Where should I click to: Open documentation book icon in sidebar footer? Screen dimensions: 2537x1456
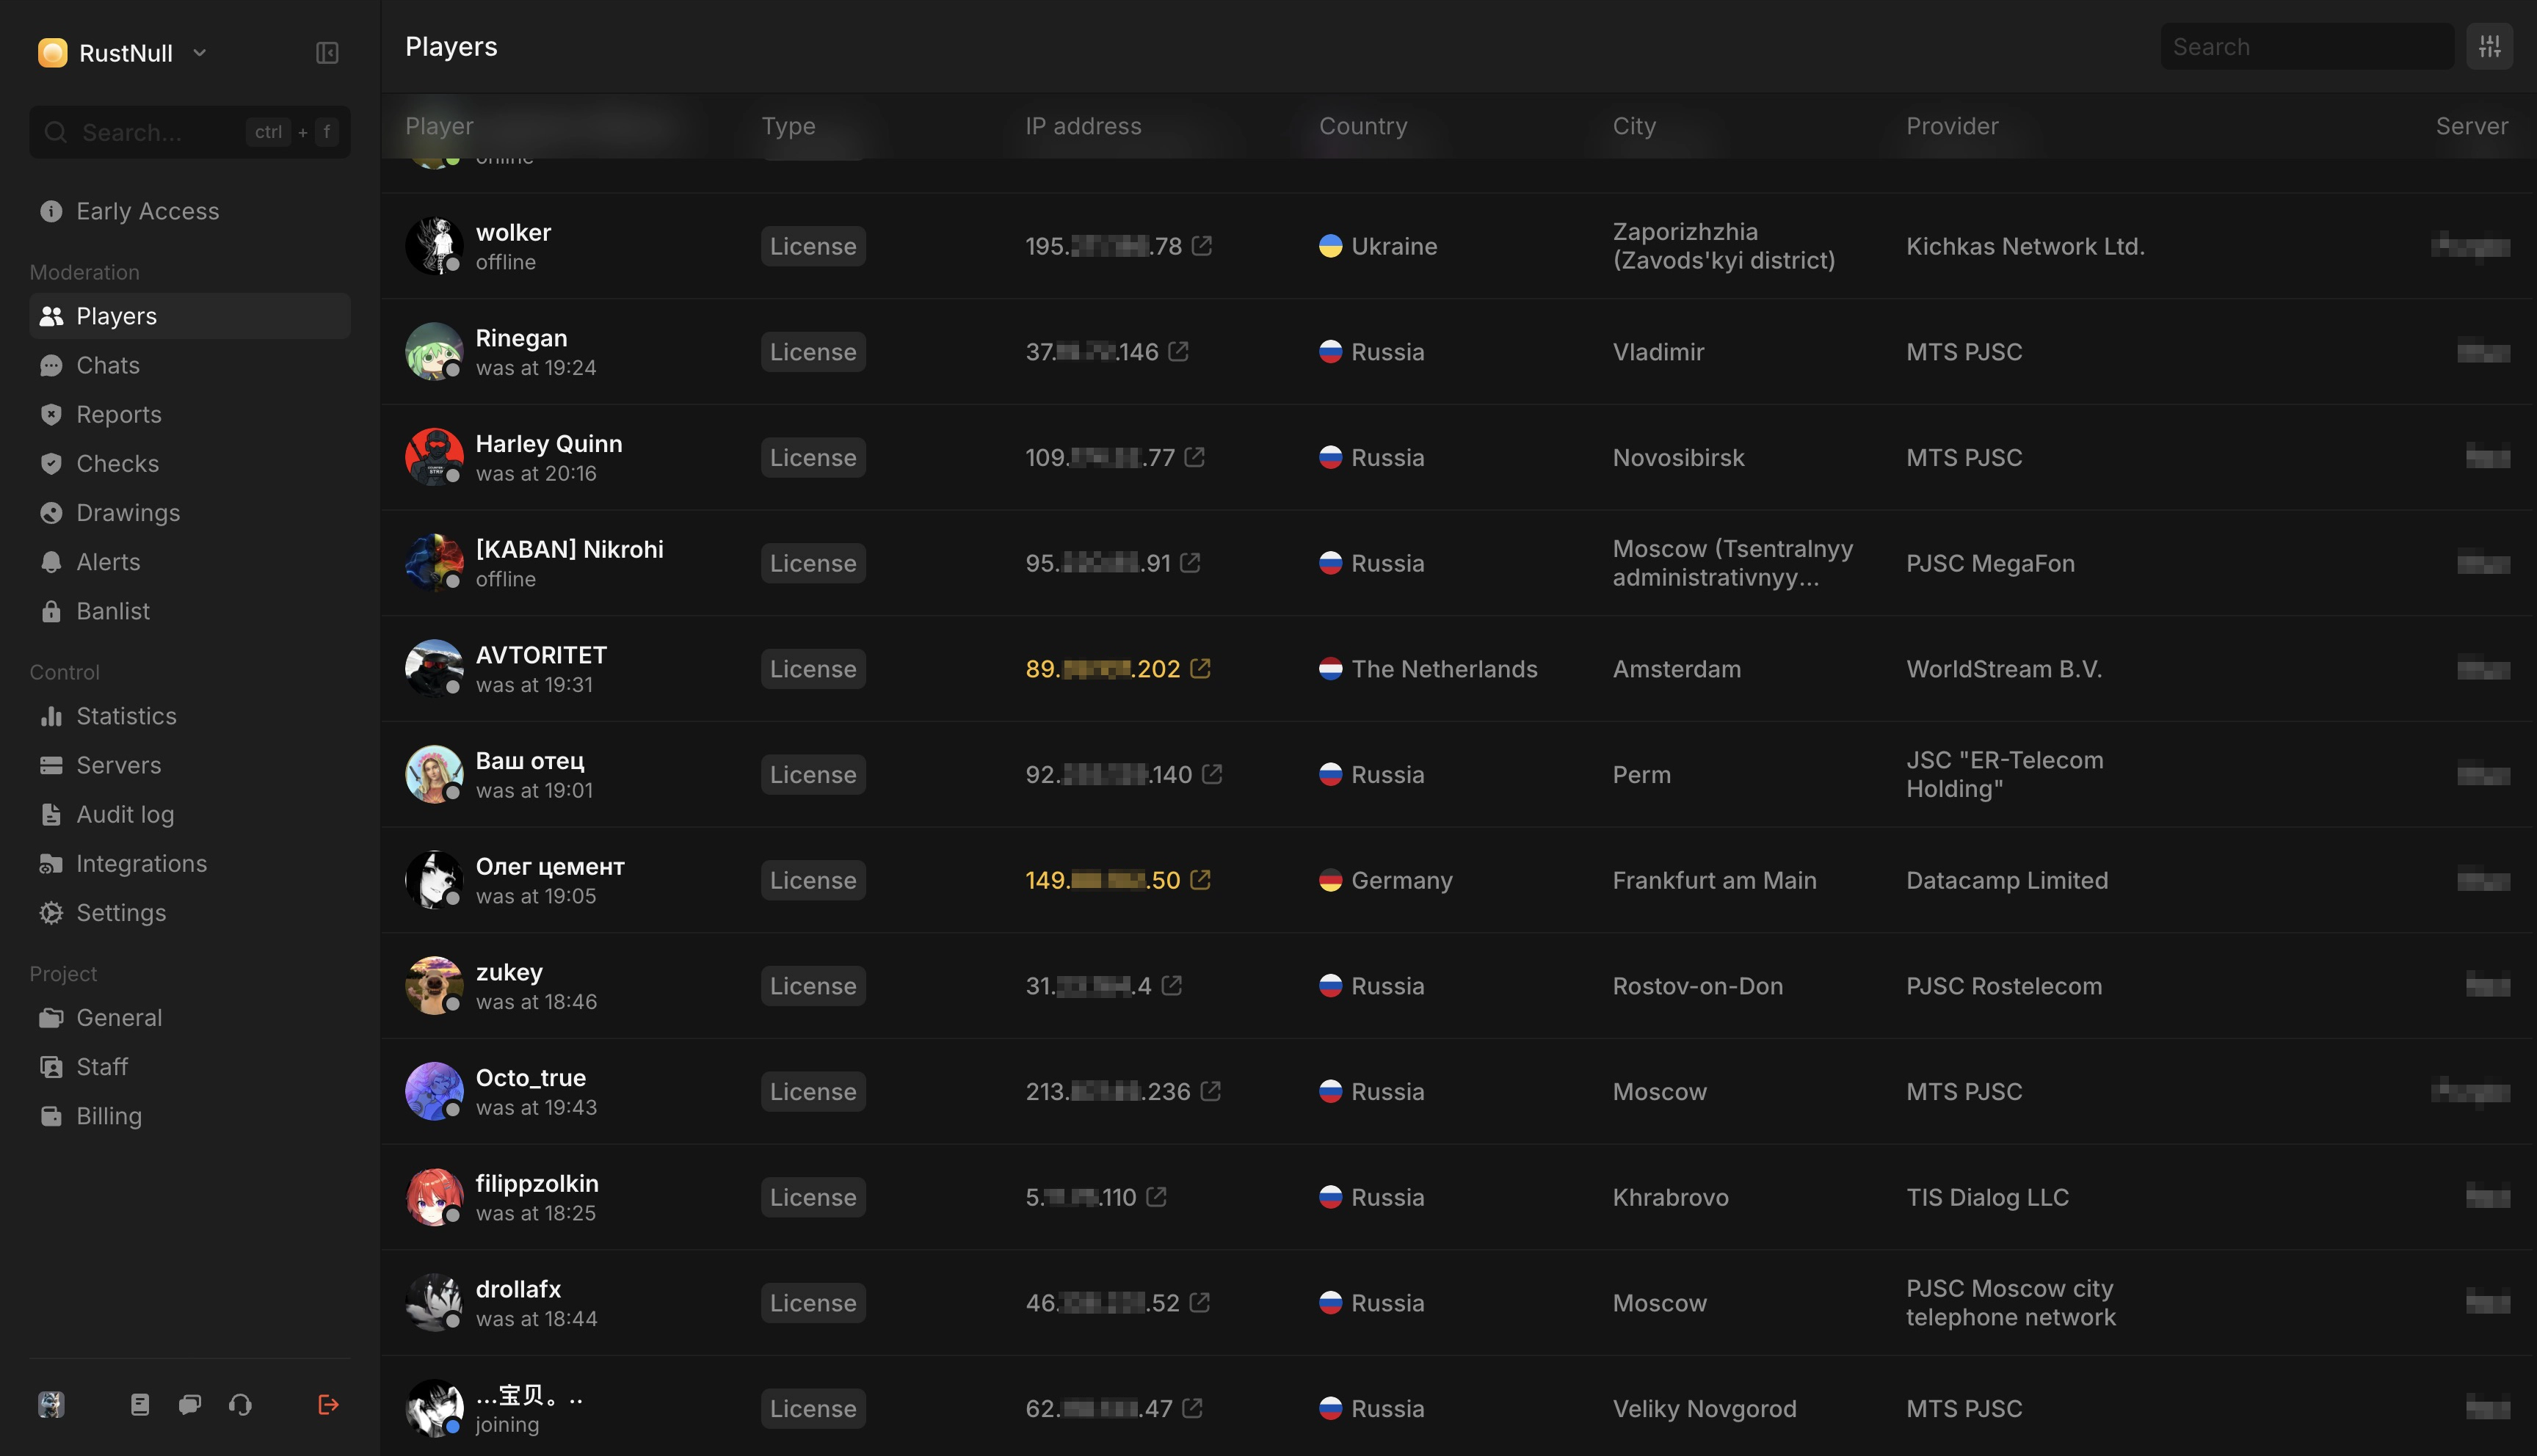coord(140,1405)
